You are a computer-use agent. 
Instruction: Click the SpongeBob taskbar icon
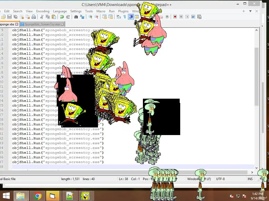85,196
